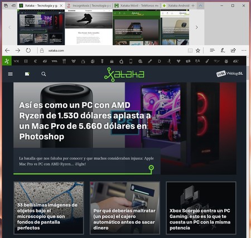This screenshot has width=251, height=238.
Task: Open the fork and knife site icon
Action: 64,61
